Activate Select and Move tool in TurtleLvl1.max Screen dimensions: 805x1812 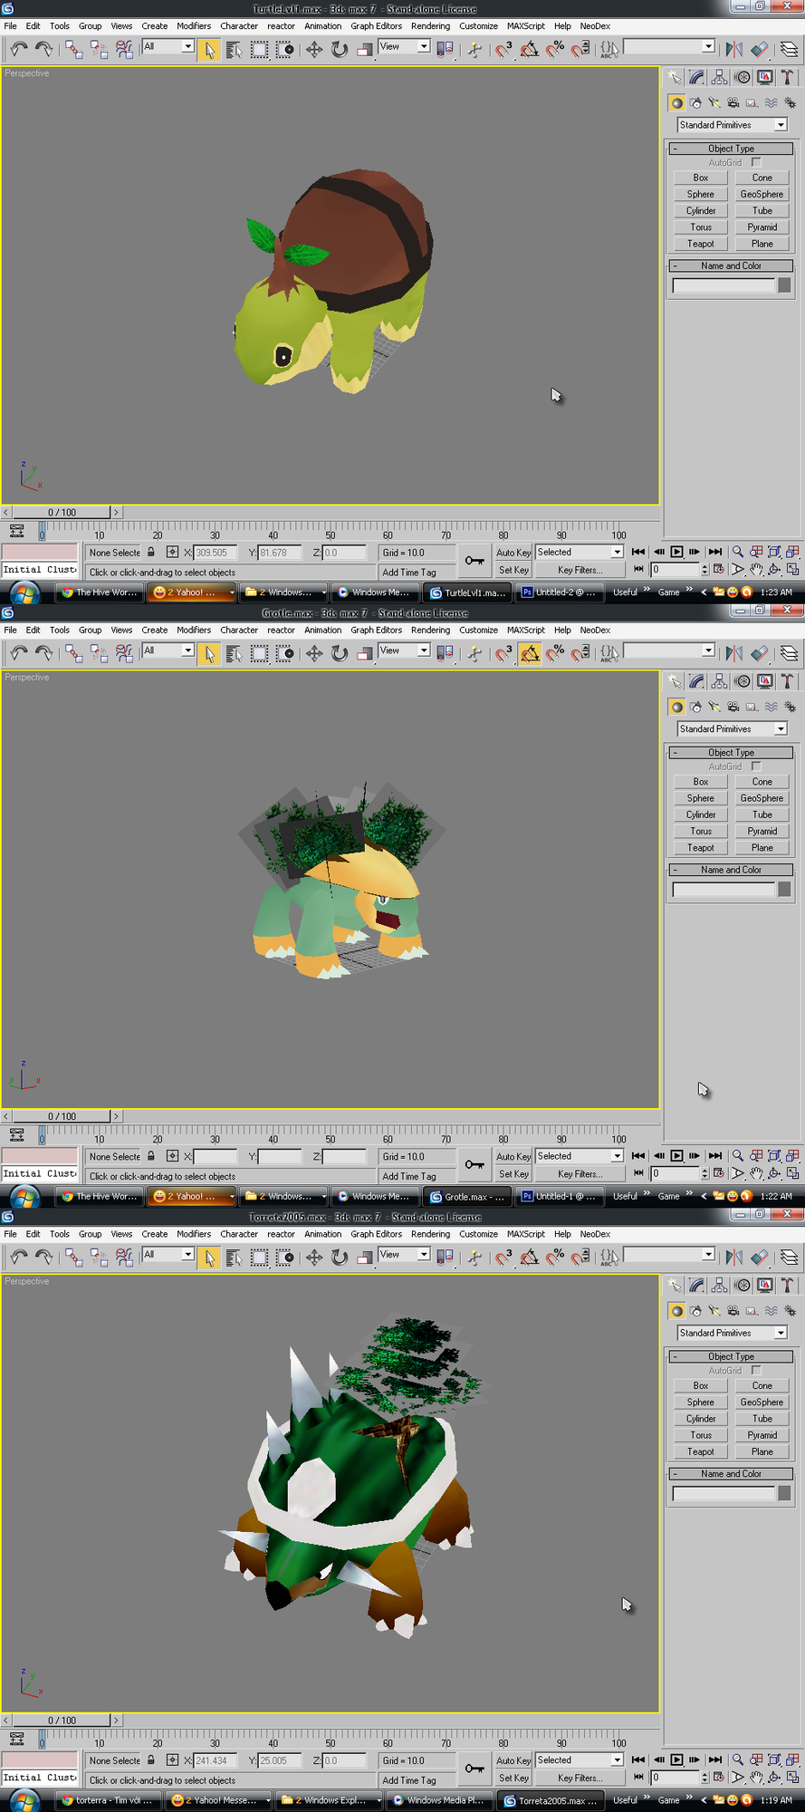coord(314,49)
